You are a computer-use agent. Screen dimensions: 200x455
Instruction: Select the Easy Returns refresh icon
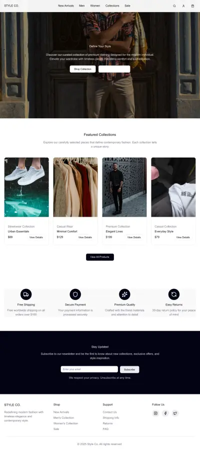pyautogui.click(x=174, y=294)
